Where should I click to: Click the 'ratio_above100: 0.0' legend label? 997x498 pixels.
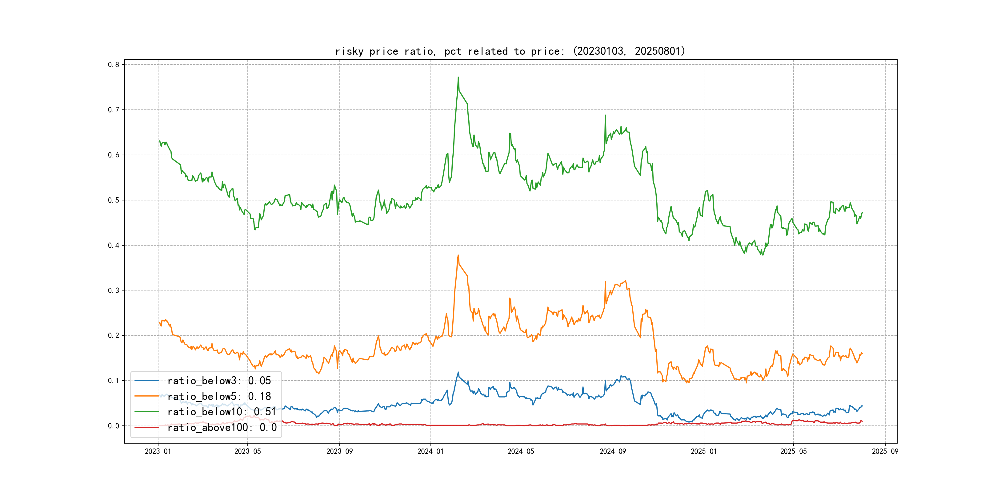pos(222,427)
